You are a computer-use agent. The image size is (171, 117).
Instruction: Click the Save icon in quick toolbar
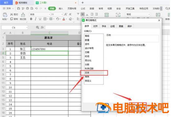(x=18, y=8)
